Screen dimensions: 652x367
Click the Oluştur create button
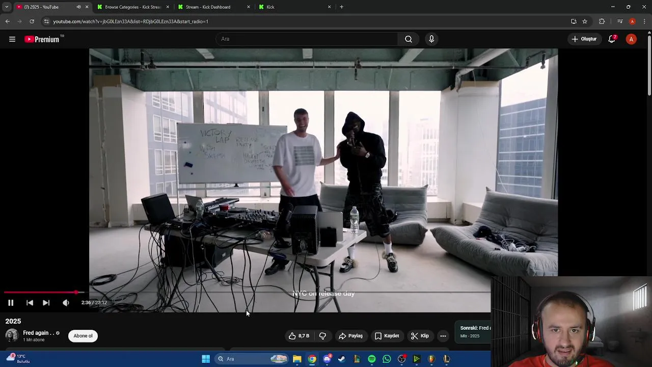coord(584,39)
